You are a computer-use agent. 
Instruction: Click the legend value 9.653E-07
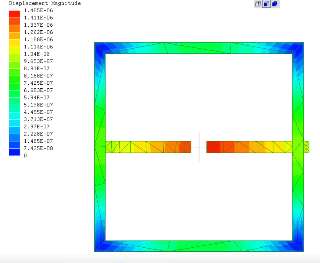38,61
